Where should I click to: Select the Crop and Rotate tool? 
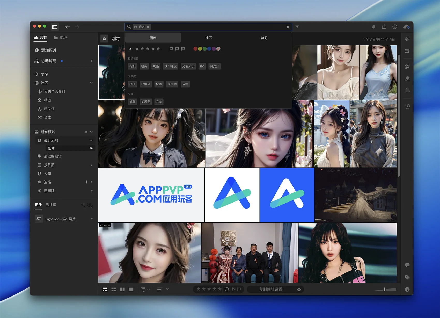tap(407, 66)
